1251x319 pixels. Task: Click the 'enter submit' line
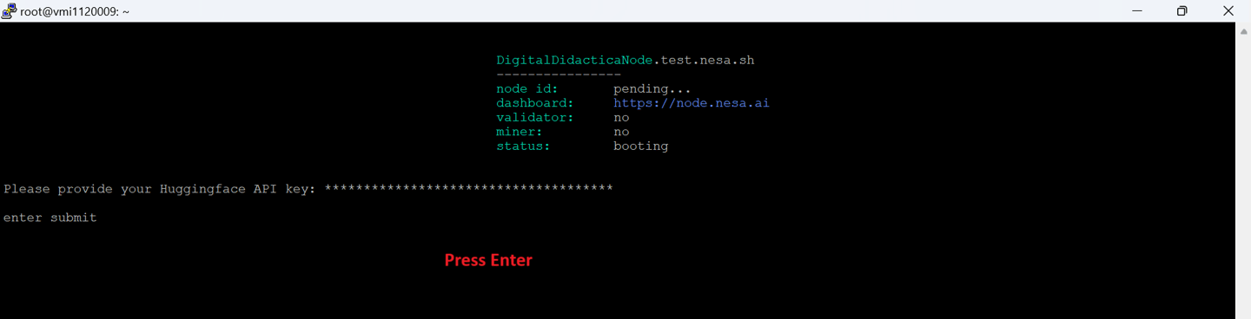tap(50, 218)
